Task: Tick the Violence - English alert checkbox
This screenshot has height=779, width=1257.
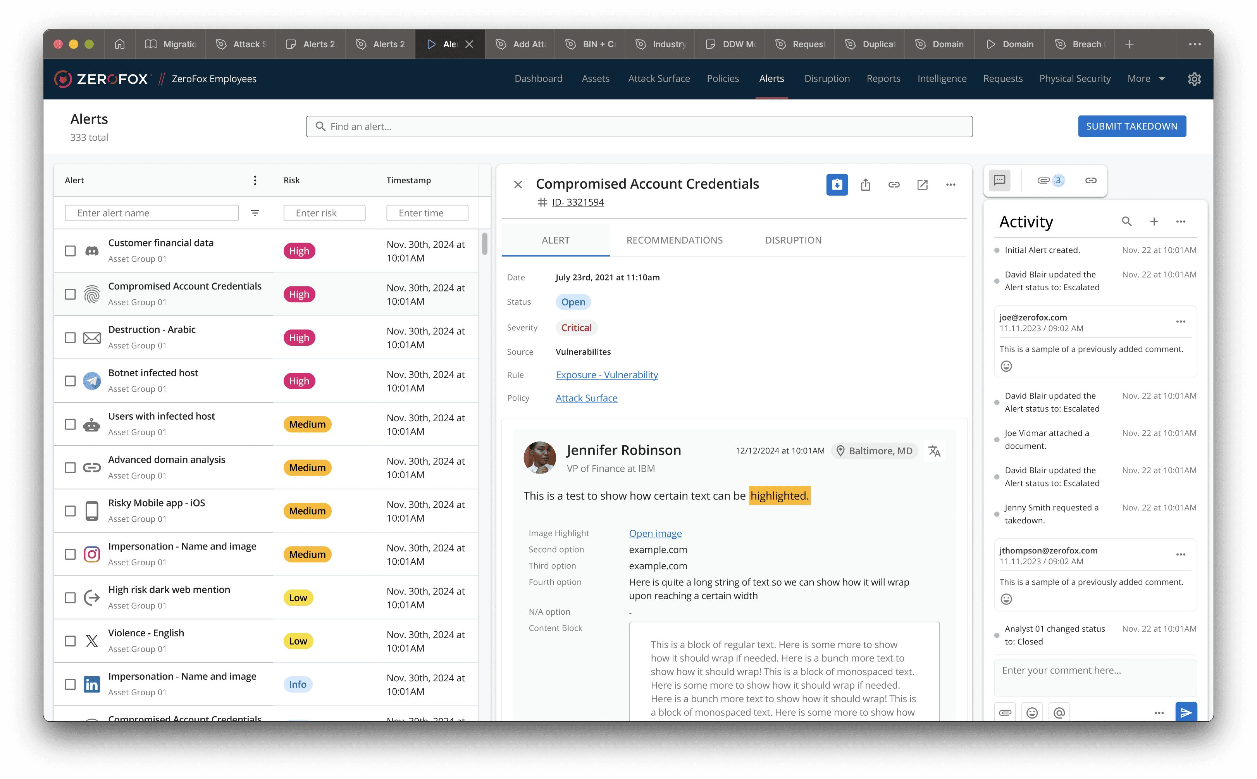Action: tap(71, 641)
